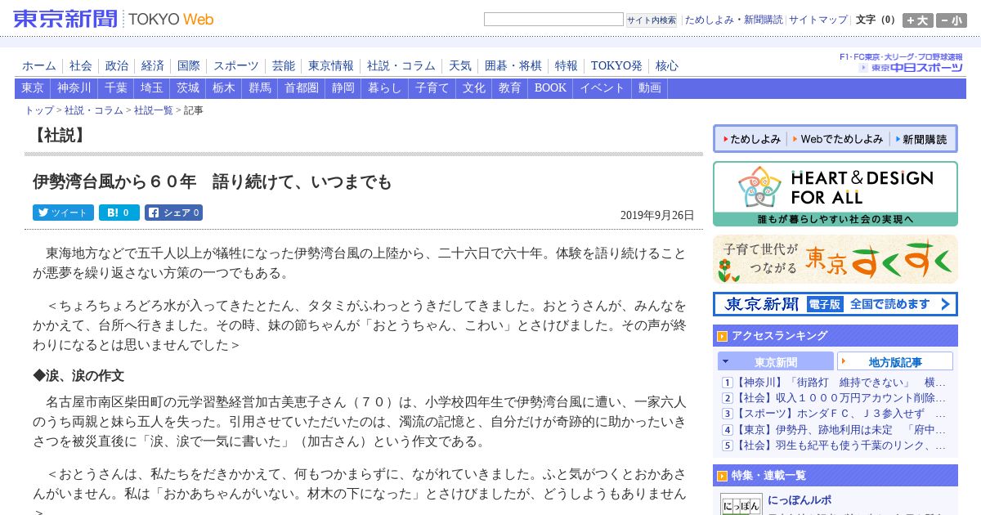Share the article via Twitter ツイート button
Viewport: 981px width, 515px height.
63,213
